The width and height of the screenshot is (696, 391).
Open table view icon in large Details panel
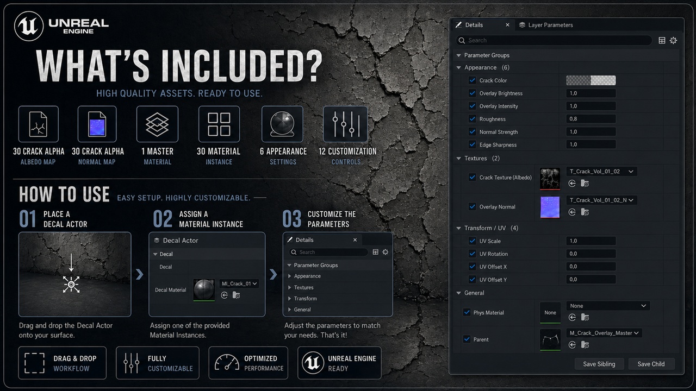(662, 40)
